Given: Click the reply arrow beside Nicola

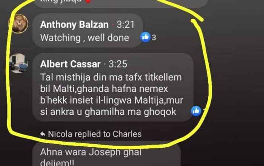Looking at the screenshot, I should click(x=43, y=134).
